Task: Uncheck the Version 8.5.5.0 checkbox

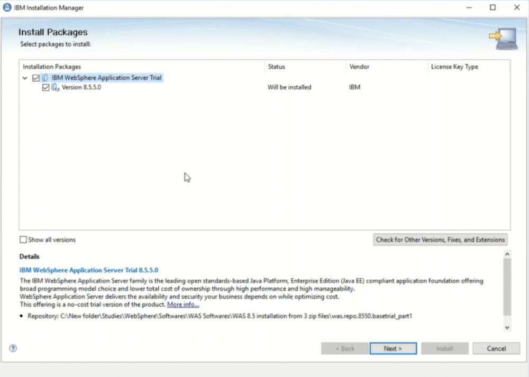Action: pyautogui.click(x=45, y=87)
